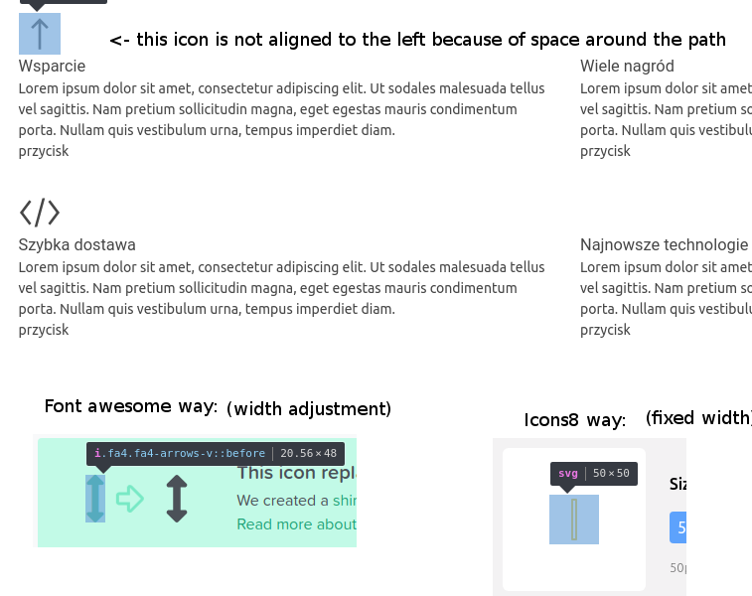Click the This icon replaces heading text
The width and height of the screenshot is (752, 596).
(296, 473)
